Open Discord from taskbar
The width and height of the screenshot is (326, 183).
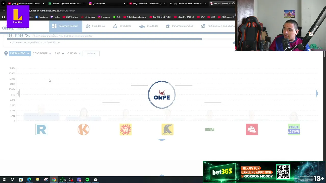(x=79, y=180)
